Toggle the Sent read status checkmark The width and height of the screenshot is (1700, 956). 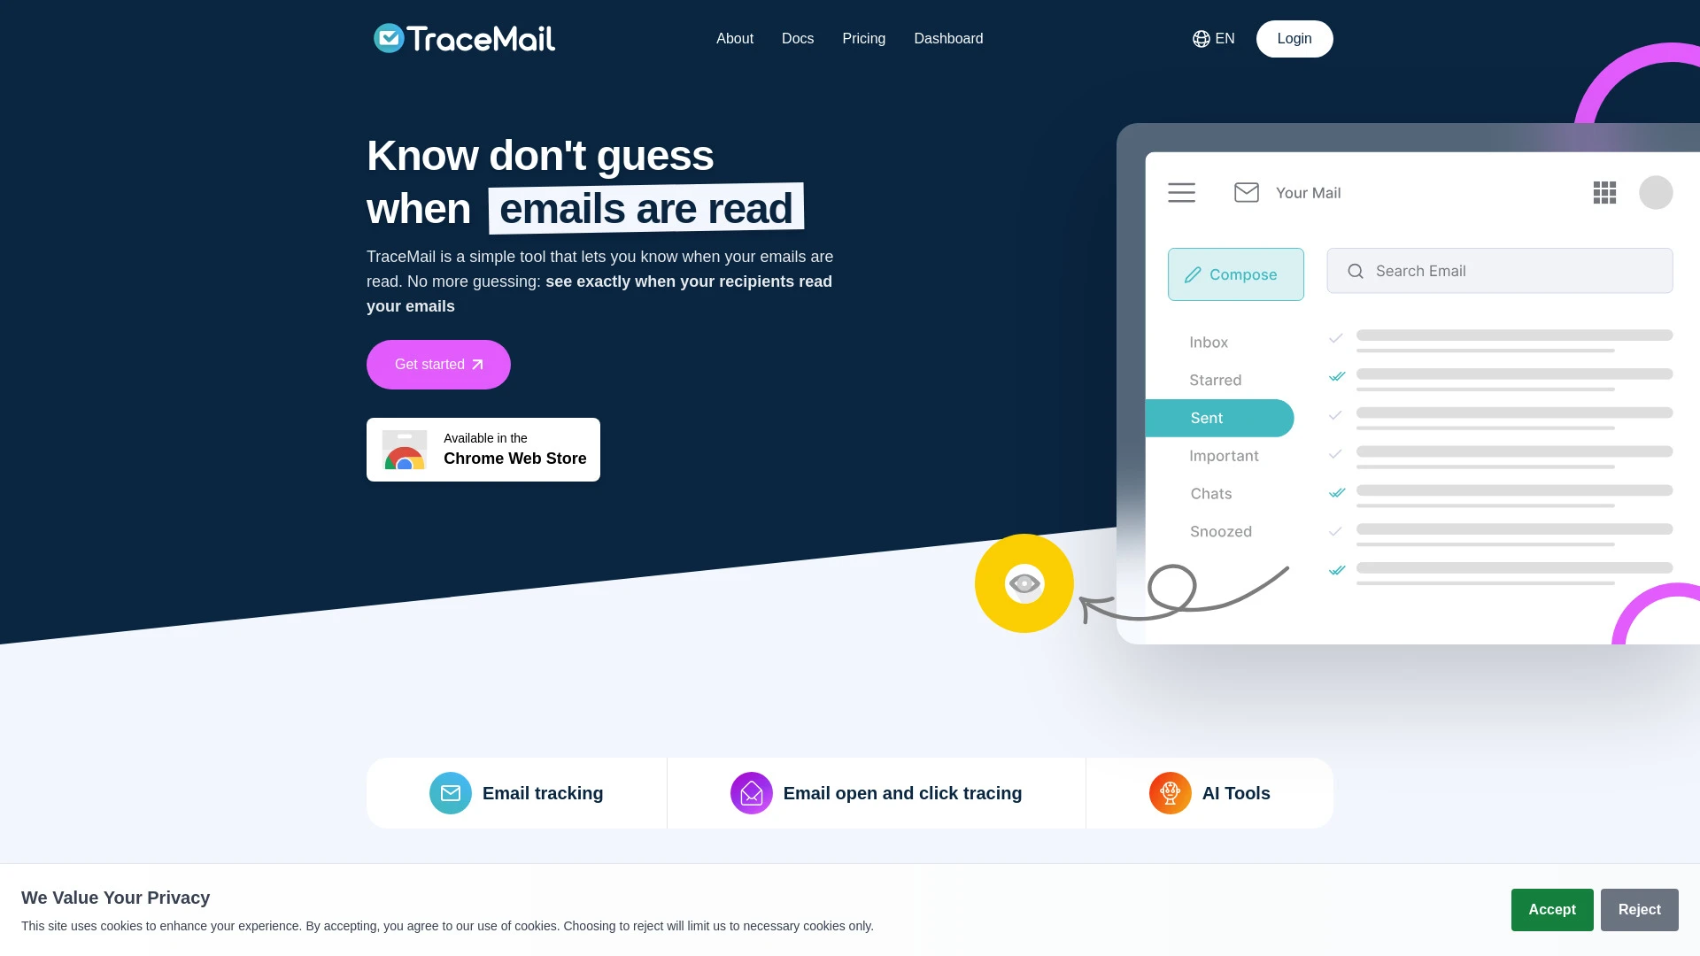(1336, 415)
